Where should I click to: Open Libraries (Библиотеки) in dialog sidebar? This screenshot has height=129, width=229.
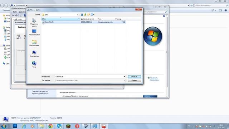coord(34,43)
